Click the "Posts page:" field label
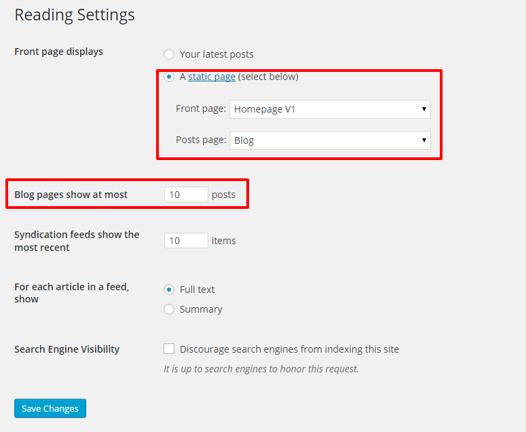526x432 pixels. pyautogui.click(x=200, y=140)
